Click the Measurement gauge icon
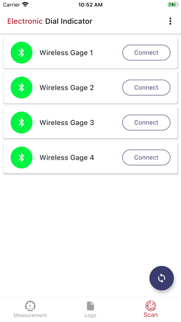 [30, 306]
